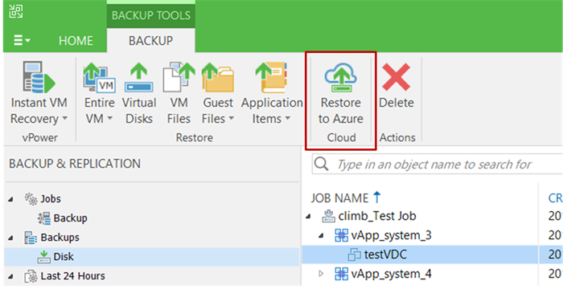Open the main hamburger menu
This screenshot has width=563, height=289.
(x=21, y=40)
